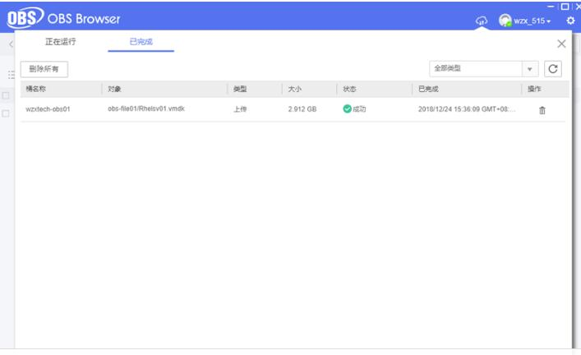The image size is (581, 355).
Task: Refresh the completed task list
Action: 553,69
